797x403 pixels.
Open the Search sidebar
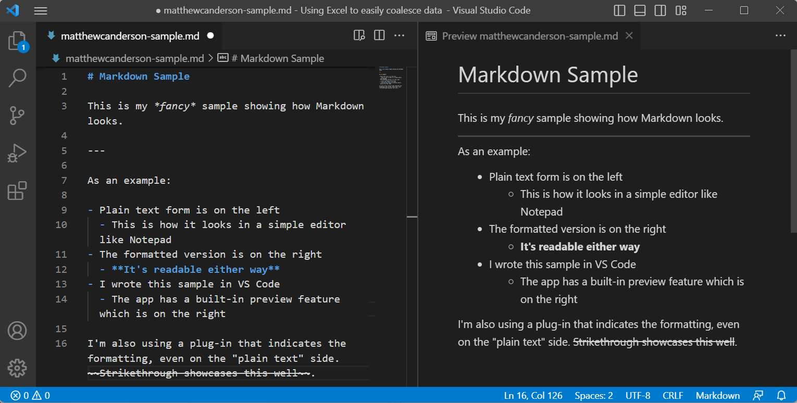pos(17,77)
